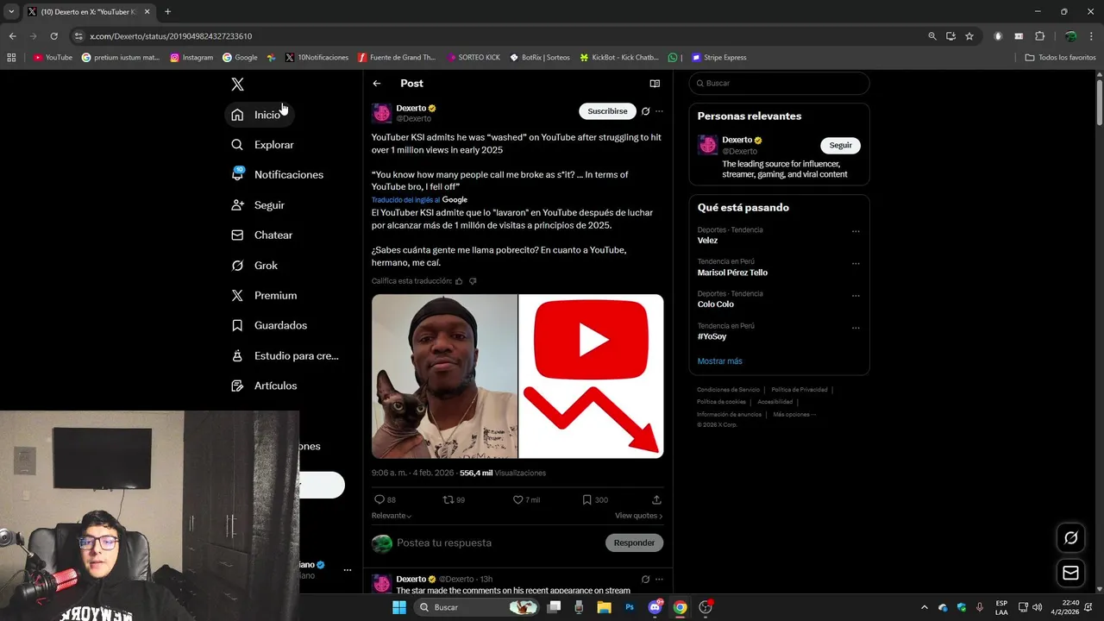Viewport: 1104px width, 621px height.
Task: Open View quotes link
Action: [639, 516]
